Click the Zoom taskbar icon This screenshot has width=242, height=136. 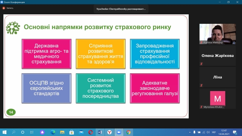119,132
